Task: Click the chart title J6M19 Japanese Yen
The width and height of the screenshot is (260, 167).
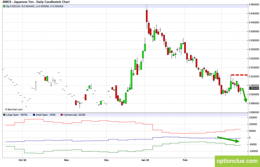Action: coord(36,2)
